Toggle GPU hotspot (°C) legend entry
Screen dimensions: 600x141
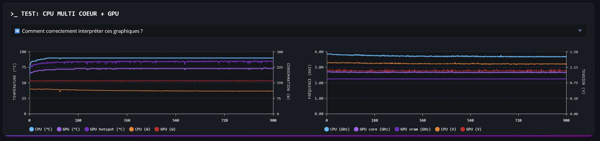click(x=104, y=129)
